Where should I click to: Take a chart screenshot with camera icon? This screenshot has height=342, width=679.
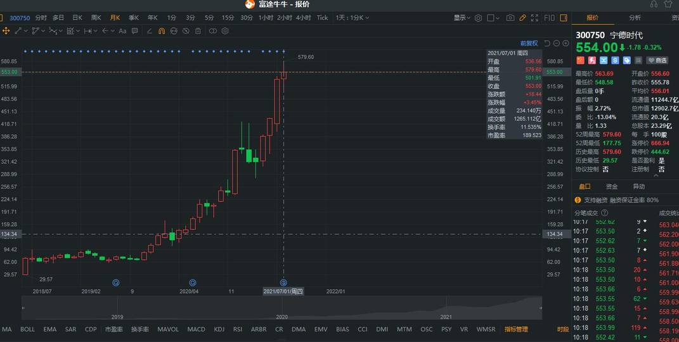(x=510, y=18)
